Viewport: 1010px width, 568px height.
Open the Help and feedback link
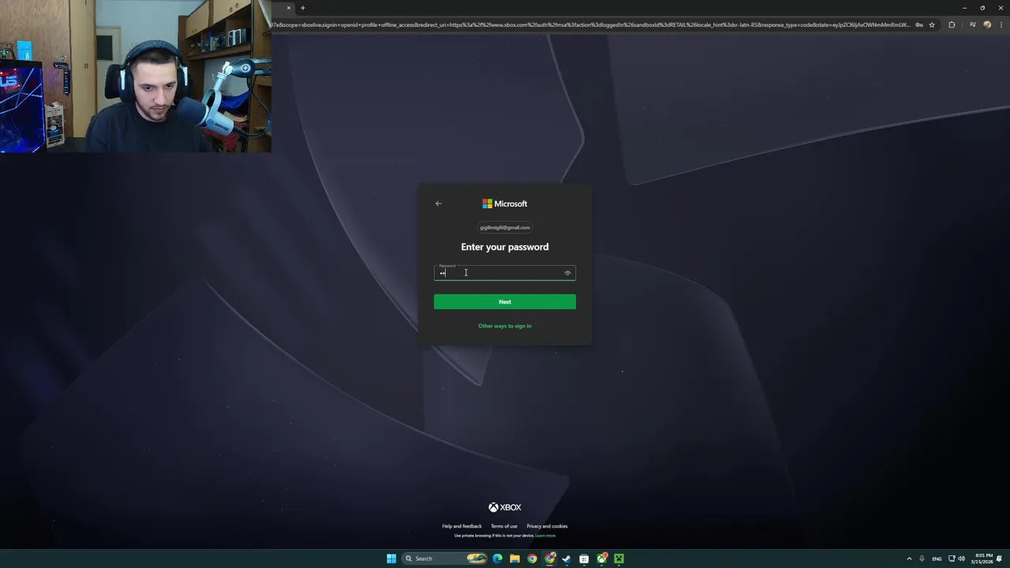coord(462,526)
